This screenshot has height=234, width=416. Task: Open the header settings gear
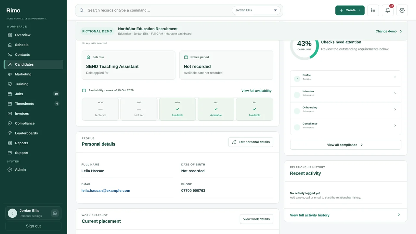point(402,10)
